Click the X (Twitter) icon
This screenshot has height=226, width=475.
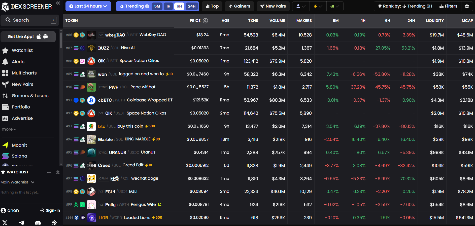pos(5,223)
